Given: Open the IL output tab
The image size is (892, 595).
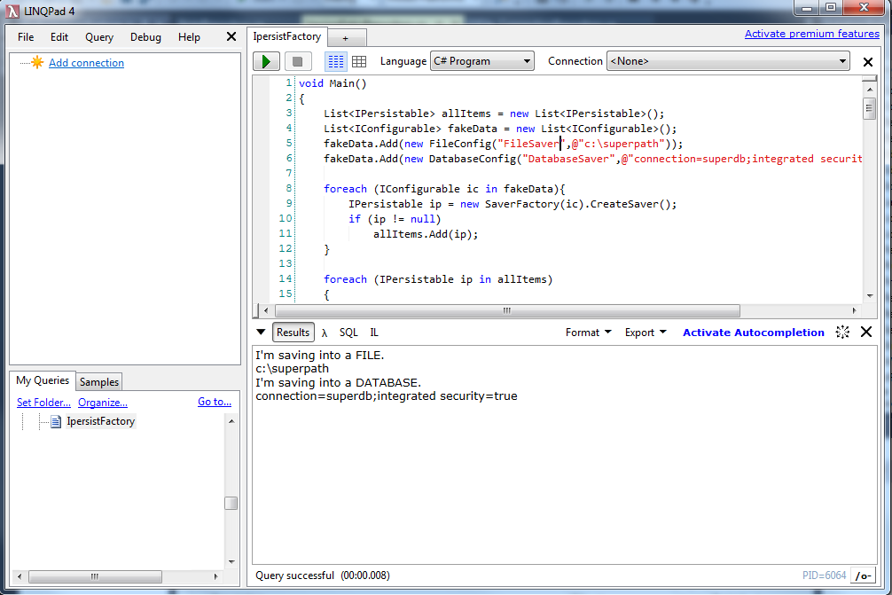Looking at the screenshot, I should [x=374, y=333].
